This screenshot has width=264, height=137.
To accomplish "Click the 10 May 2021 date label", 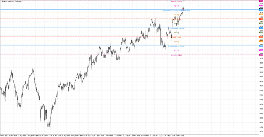I will tap(4, 136).
